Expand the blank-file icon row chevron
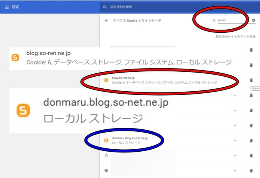Image resolution: width=260 pixels, height=178 pixels. pyautogui.click(x=235, y=156)
